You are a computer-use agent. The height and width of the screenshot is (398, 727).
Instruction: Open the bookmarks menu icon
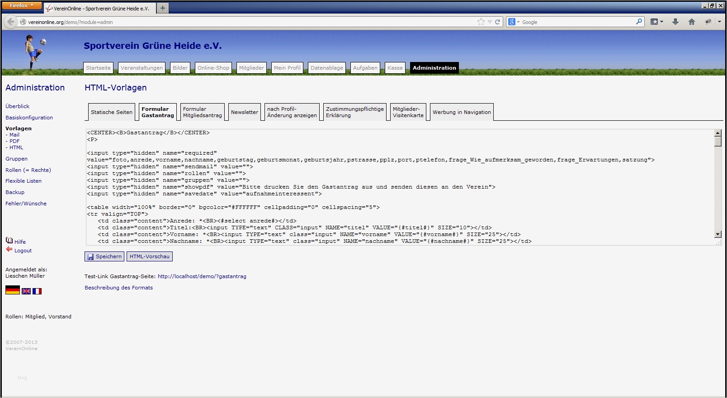(x=656, y=22)
